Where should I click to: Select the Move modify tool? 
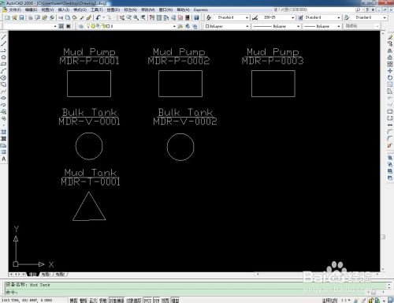(390, 71)
